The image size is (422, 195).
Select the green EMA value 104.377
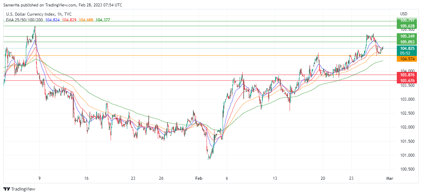(103, 20)
